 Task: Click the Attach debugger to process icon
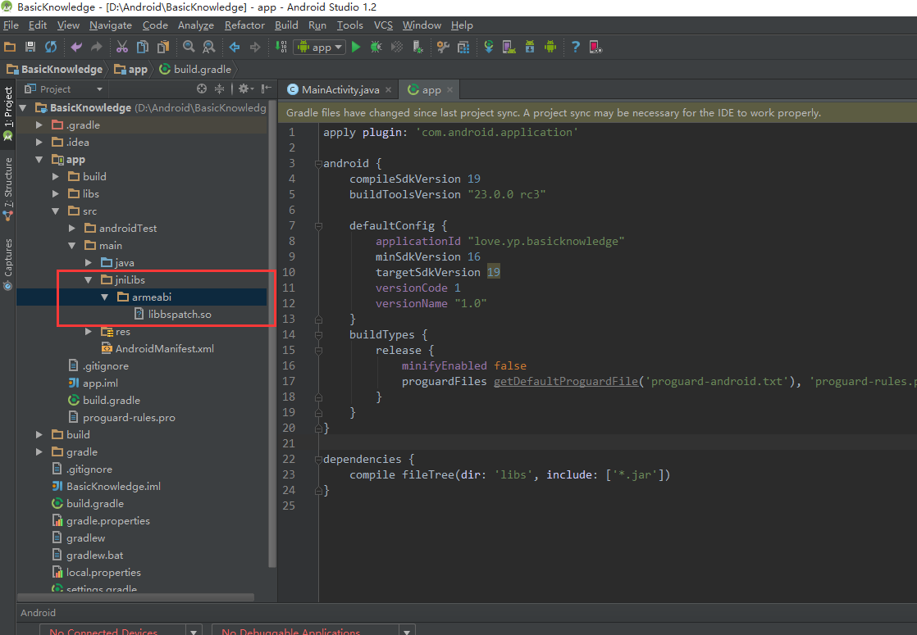tap(417, 48)
